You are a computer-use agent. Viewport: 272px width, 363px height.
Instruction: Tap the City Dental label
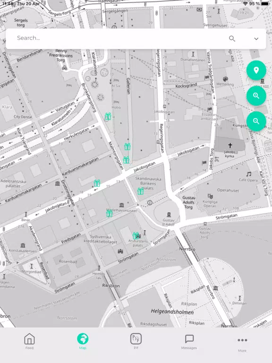[x=23, y=117]
